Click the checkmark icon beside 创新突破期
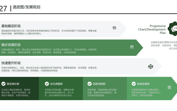 tap(89, 84)
